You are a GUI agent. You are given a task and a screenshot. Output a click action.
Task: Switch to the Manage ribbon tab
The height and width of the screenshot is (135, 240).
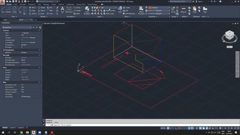pyautogui.click(x=46, y=4)
